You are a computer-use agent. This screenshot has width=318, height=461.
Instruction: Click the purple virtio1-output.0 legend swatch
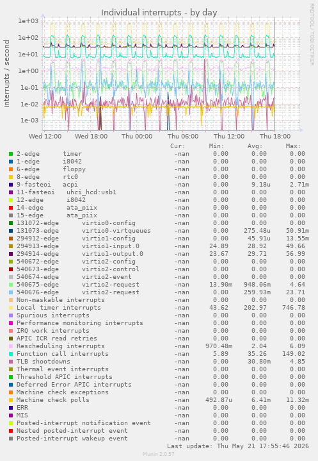(11, 254)
